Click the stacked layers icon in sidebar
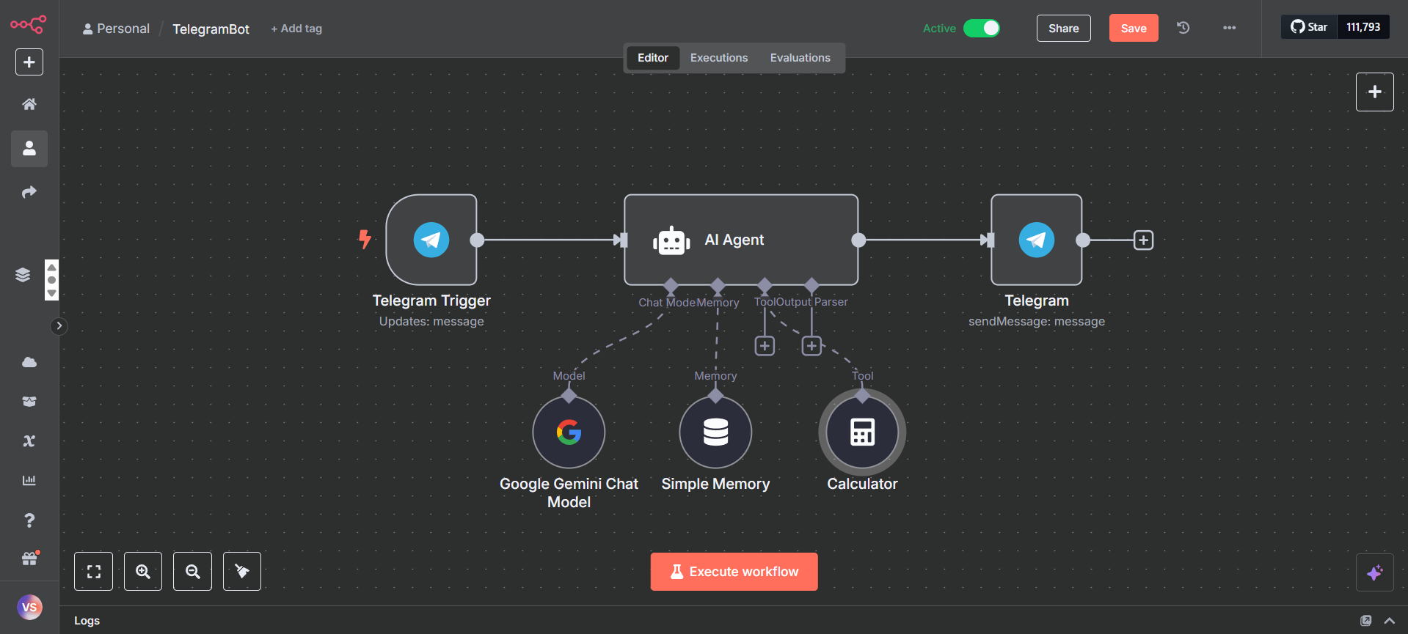Screen dimensions: 1408x634 tap(23, 275)
